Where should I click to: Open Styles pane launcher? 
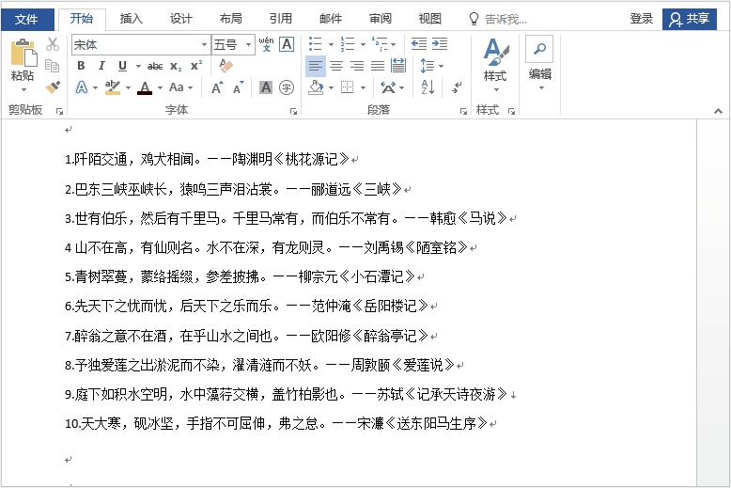click(x=511, y=111)
